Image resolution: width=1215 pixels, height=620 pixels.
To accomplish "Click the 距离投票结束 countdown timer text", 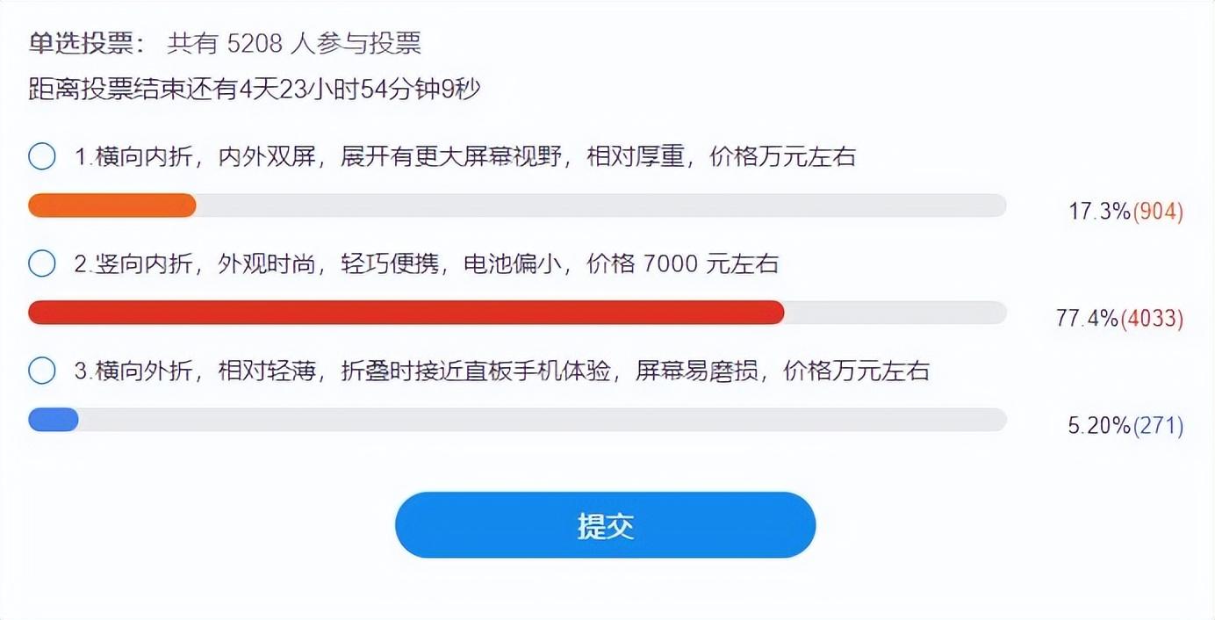I will (x=255, y=90).
